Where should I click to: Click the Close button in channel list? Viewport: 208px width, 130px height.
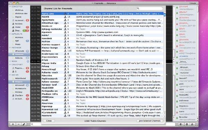pos(49,121)
